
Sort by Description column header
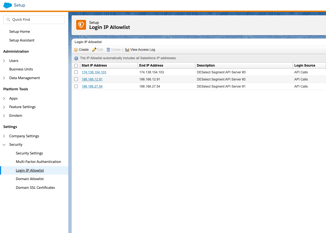(206, 65)
